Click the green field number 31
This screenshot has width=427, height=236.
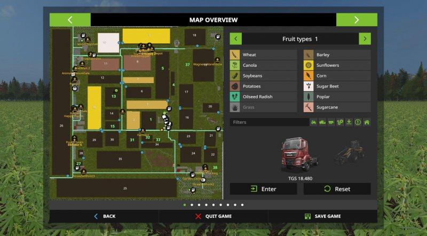(132, 140)
